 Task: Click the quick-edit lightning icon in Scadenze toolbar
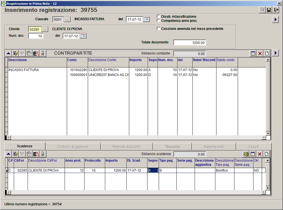click(x=15, y=154)
